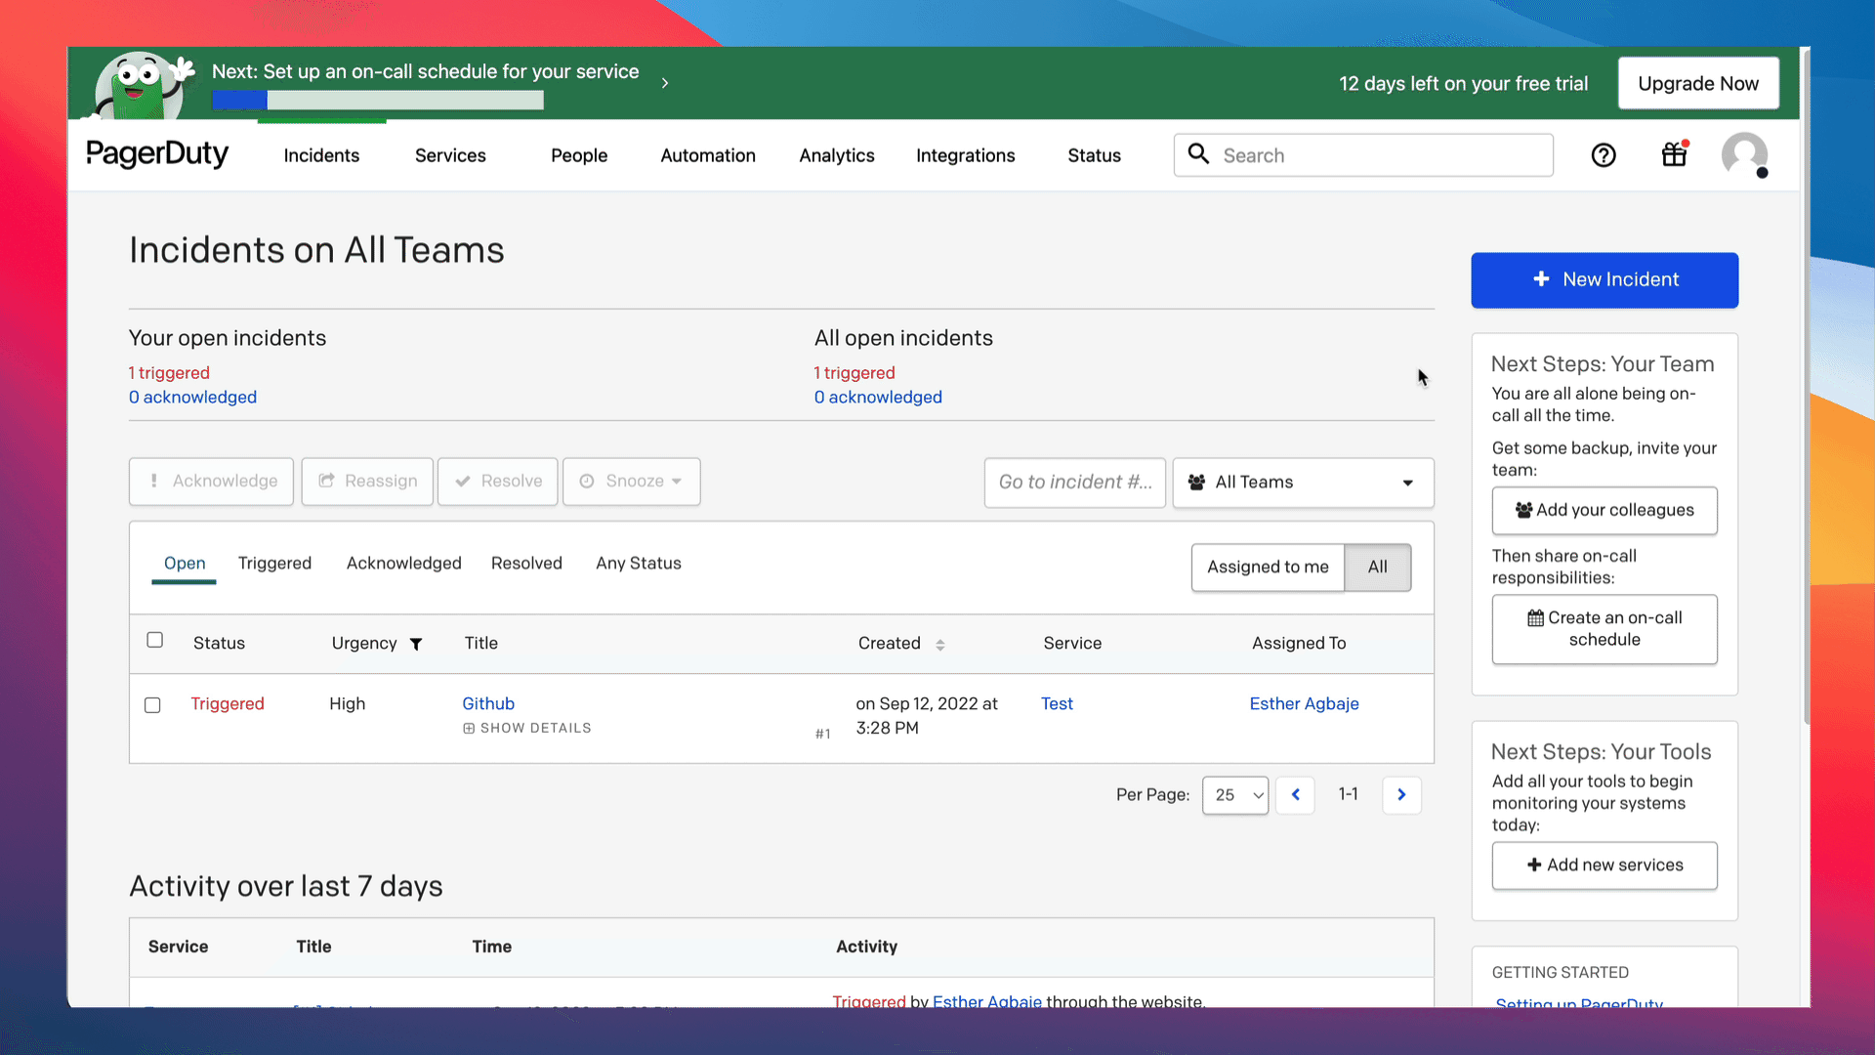The image size is (1875, 1055).
Task: Switch to the Any Status tab
Action: point(639,564)
